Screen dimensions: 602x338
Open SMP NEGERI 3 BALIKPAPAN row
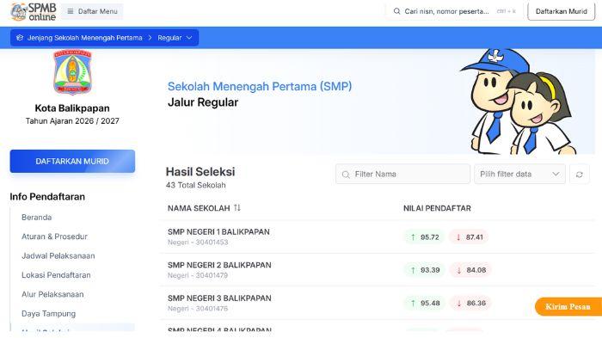click(378, 303)
